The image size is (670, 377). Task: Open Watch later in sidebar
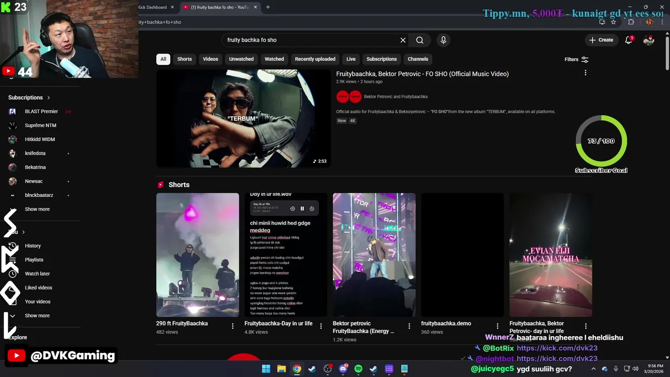click(x=37, y=274)
